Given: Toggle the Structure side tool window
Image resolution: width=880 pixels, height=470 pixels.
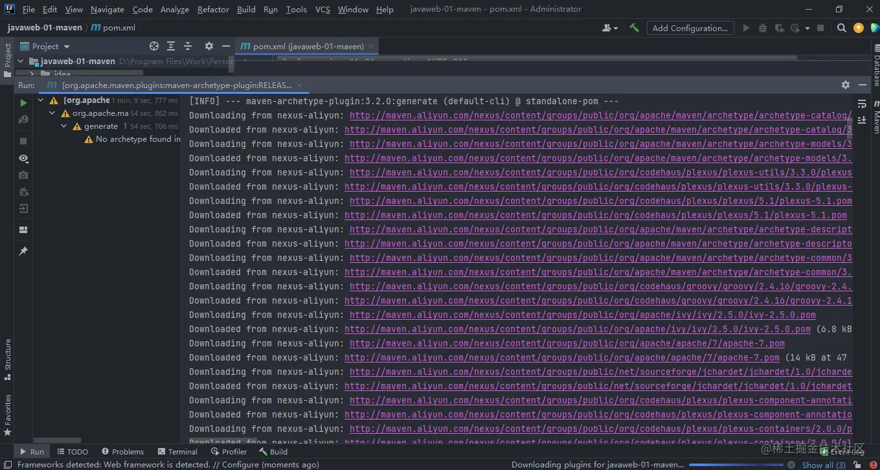Looking at the screenshot, I should (8, 359).
